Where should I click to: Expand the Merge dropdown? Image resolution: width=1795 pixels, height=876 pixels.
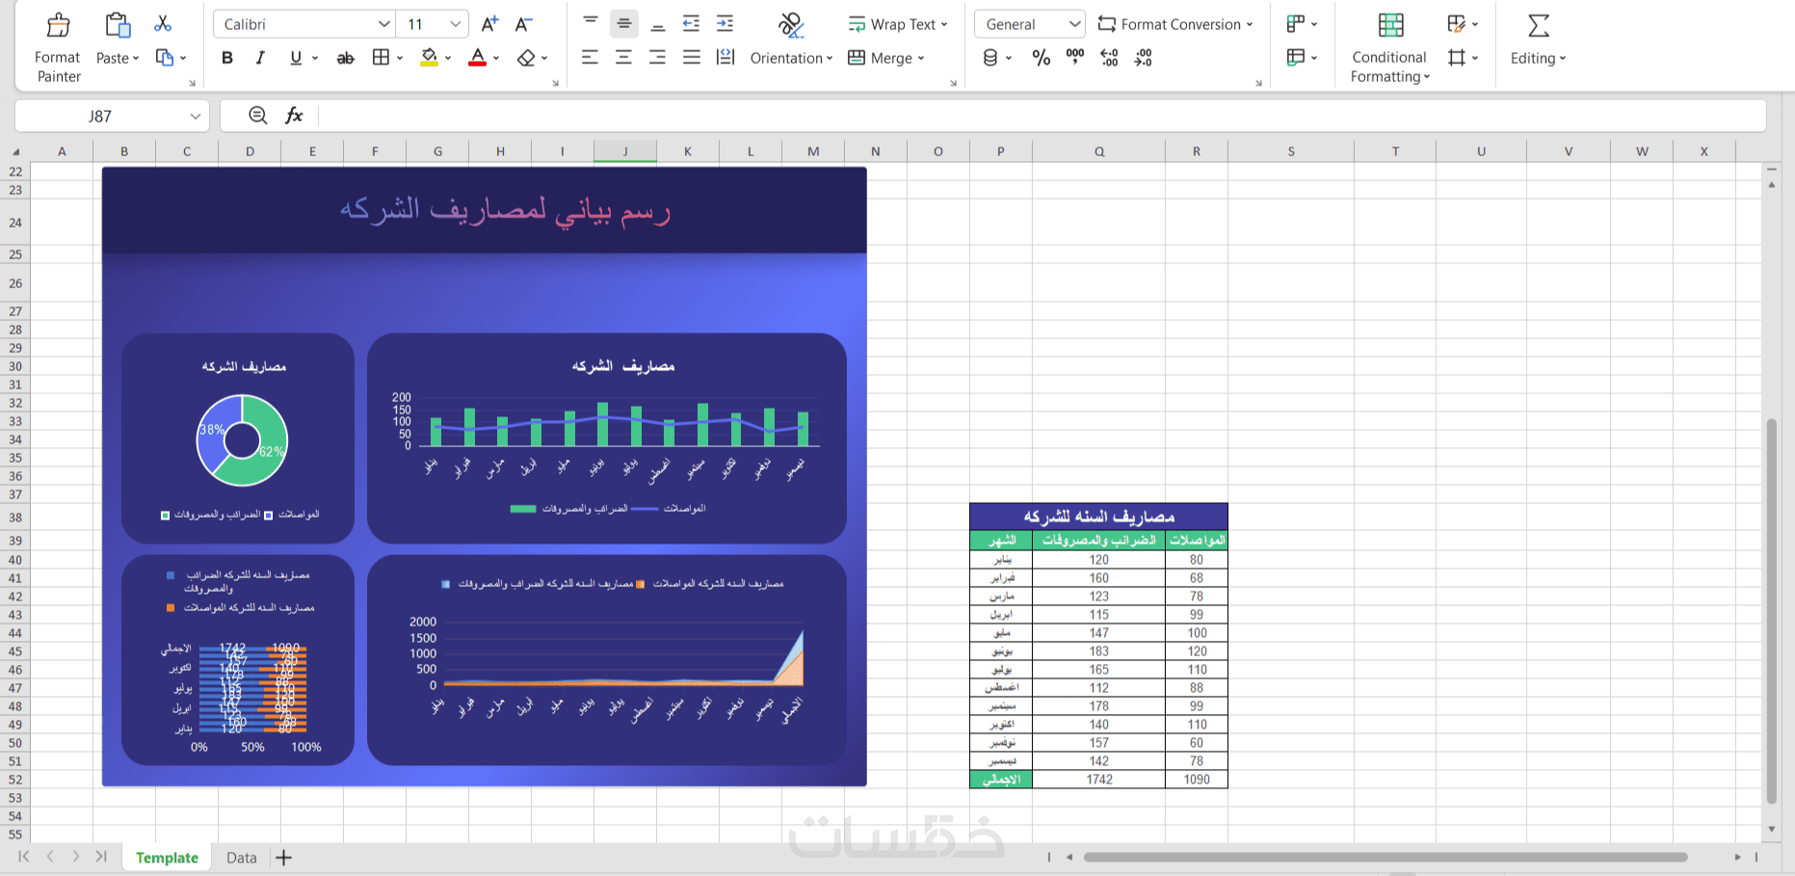click(921, 59)
